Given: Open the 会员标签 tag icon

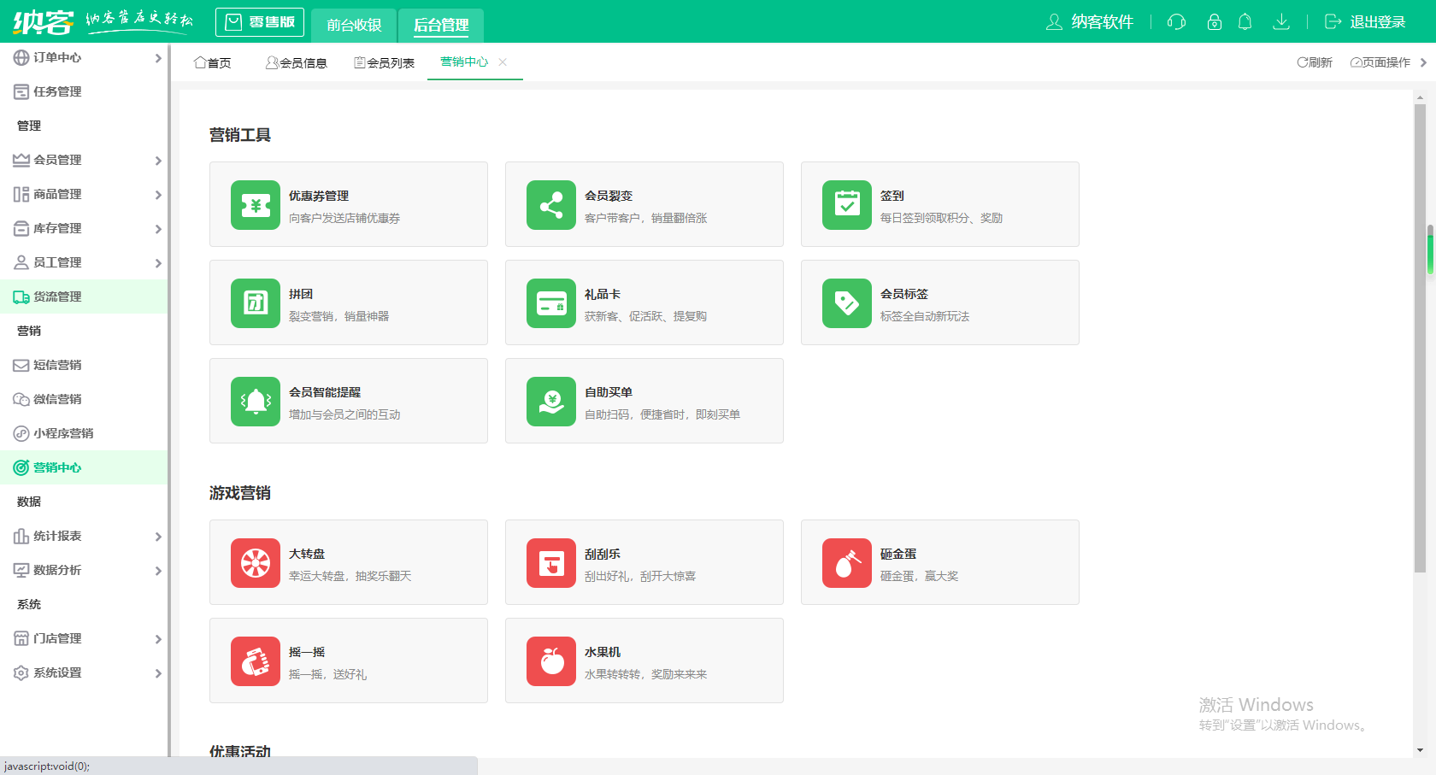Looking at the screenshot, I should pos(846,303).
